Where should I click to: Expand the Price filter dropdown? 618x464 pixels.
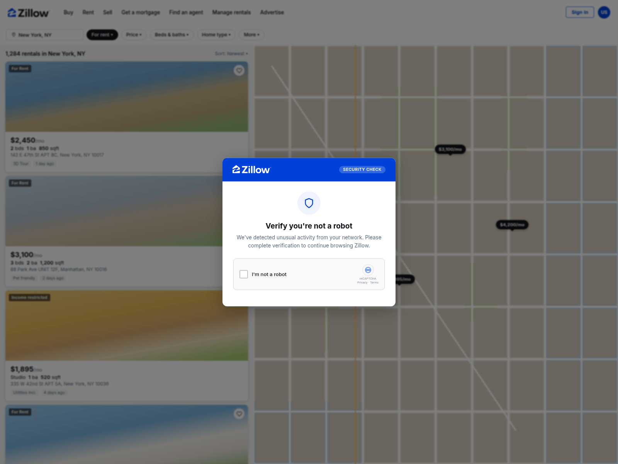(x=134, y=35)
